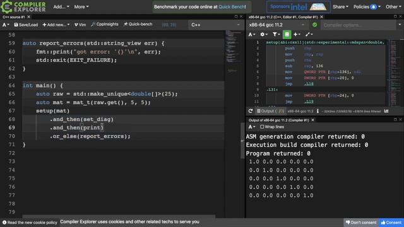Follow the Quick Bench! link
This screenshot has width=404, height=227.
(232, 7)
